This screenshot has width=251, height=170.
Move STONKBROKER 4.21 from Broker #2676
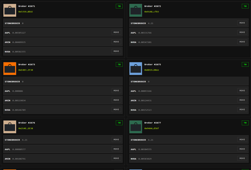[x=116, y=140]
